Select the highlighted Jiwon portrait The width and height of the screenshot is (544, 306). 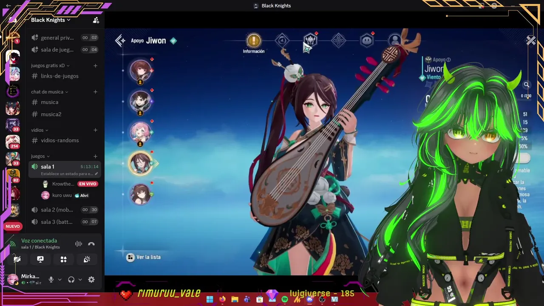(x=140, y=163)
